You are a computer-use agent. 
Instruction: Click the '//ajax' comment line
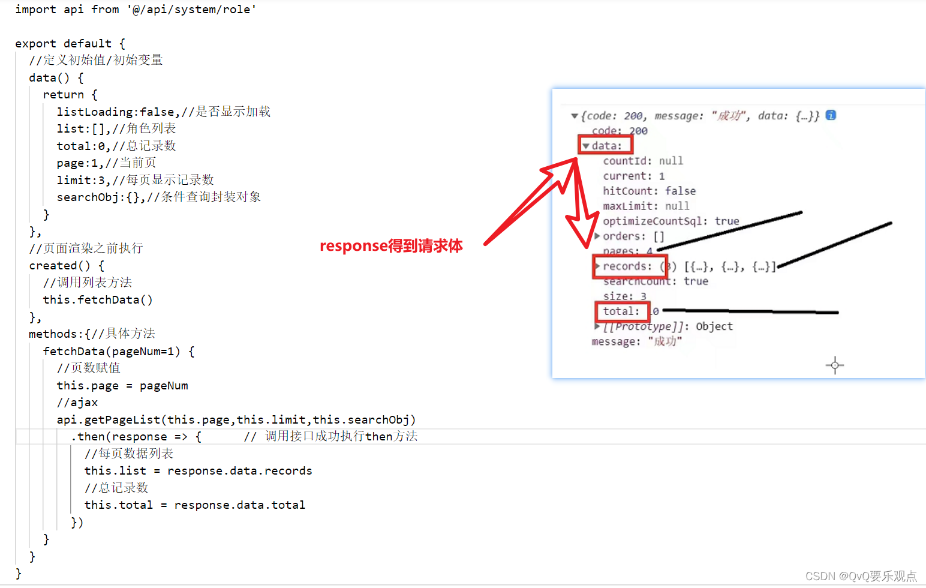pos(77,402)
